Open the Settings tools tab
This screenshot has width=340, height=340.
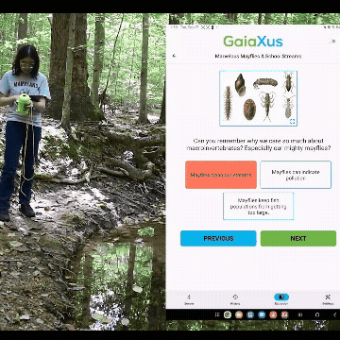coord(328,299)
